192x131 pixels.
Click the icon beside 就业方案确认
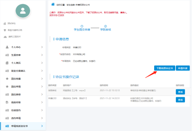[7, 71]
